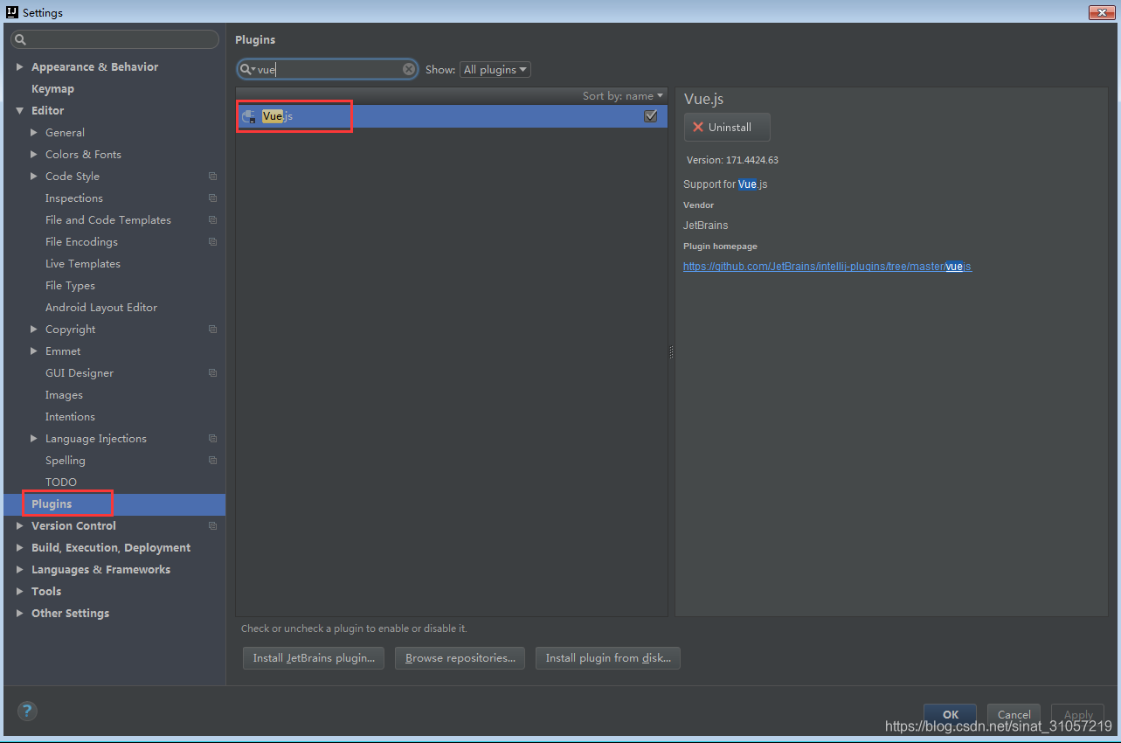Click the Uninstall button for Vue.js
The height and width of the screenshot is (743, 1121).
point(727,127)
